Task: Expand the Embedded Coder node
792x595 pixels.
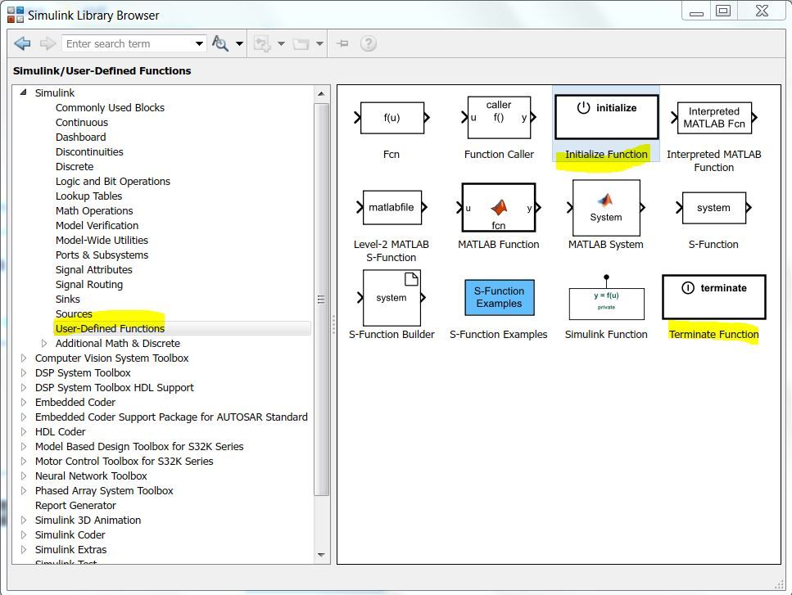Action: click(x=23, y=402)
